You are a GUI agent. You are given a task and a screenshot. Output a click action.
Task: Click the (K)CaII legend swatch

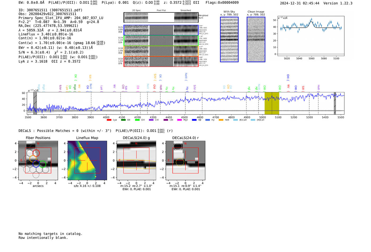tap(235, 120)
